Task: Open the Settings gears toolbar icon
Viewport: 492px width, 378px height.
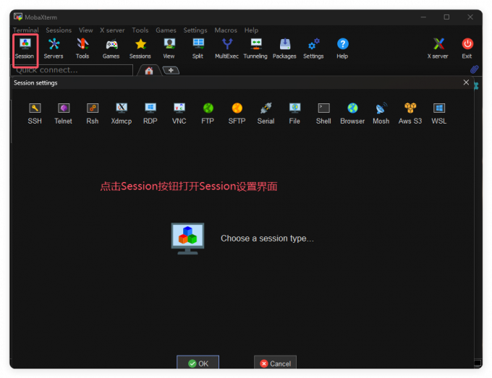Action: [x=313, y=49]
